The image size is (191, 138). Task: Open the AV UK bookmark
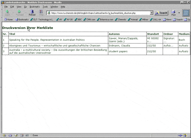coord(68,20)
